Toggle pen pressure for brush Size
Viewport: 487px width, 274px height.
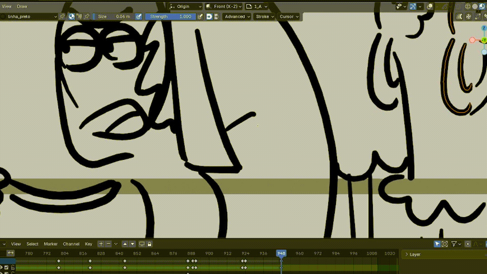click(x=138, y=16)
